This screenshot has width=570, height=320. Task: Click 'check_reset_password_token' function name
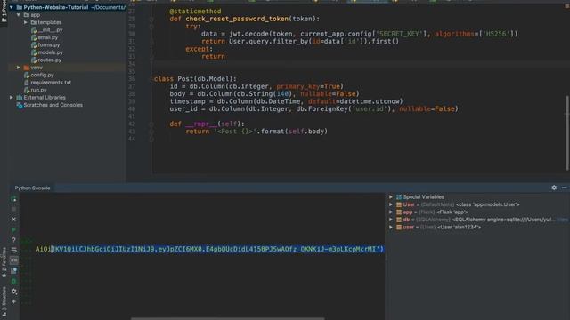237,19
